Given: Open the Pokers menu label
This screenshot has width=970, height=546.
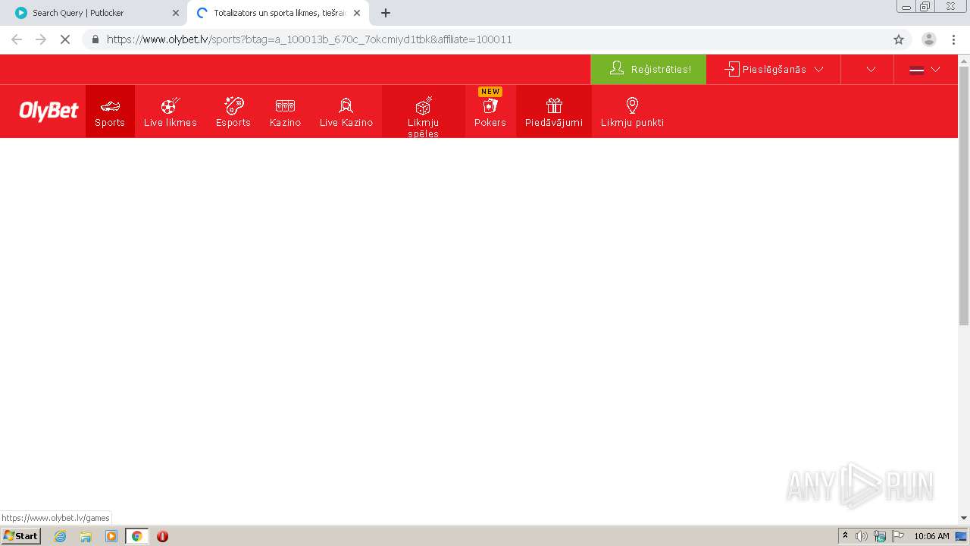Looking at the screenshot, I should (x=490, y=123).
